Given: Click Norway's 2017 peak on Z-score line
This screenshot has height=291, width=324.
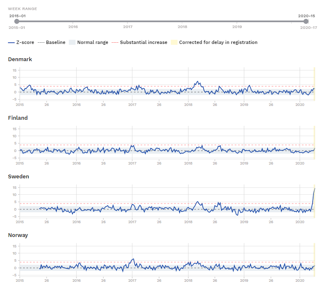Looking at the screenshot, I should pyautogui.click(x=133, y=259).
